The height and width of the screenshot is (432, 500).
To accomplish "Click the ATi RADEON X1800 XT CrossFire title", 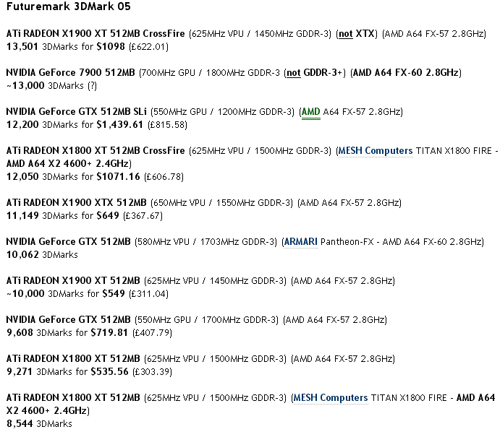I will pyautogui.click(x=96, y=151).
